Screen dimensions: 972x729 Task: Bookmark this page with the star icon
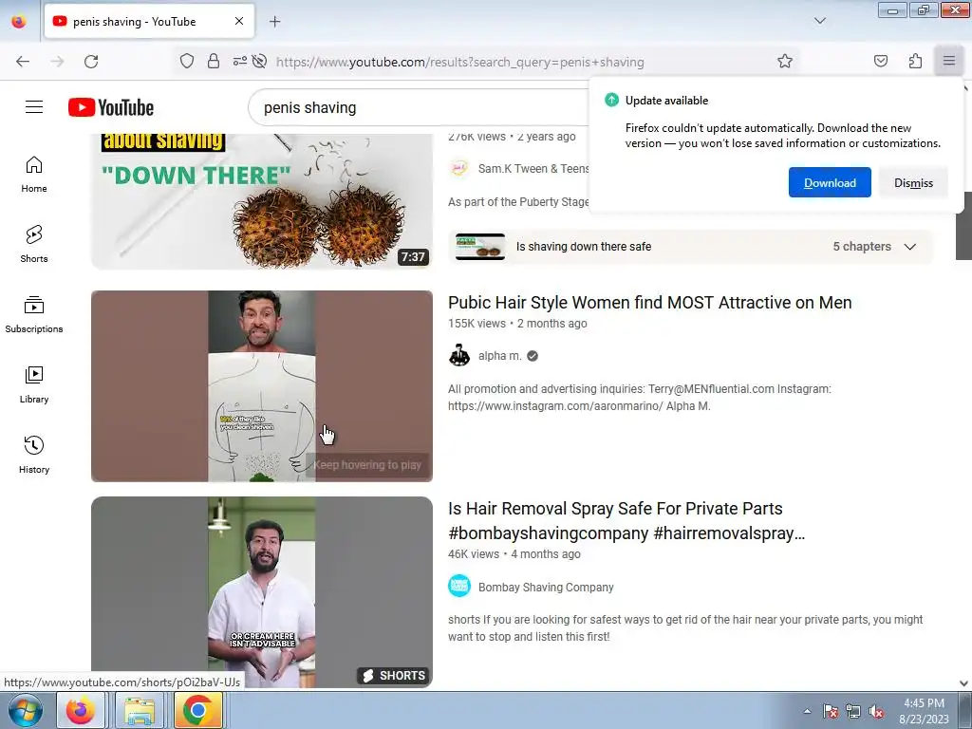[785, 61]
